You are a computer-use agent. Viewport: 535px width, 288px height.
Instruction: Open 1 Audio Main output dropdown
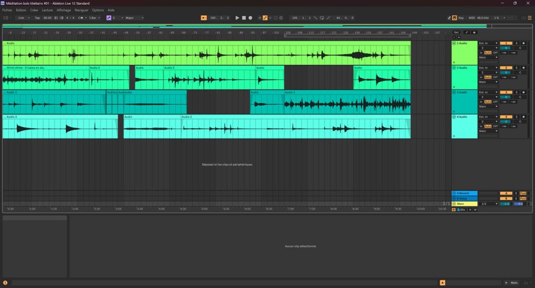tap(489, 57)
